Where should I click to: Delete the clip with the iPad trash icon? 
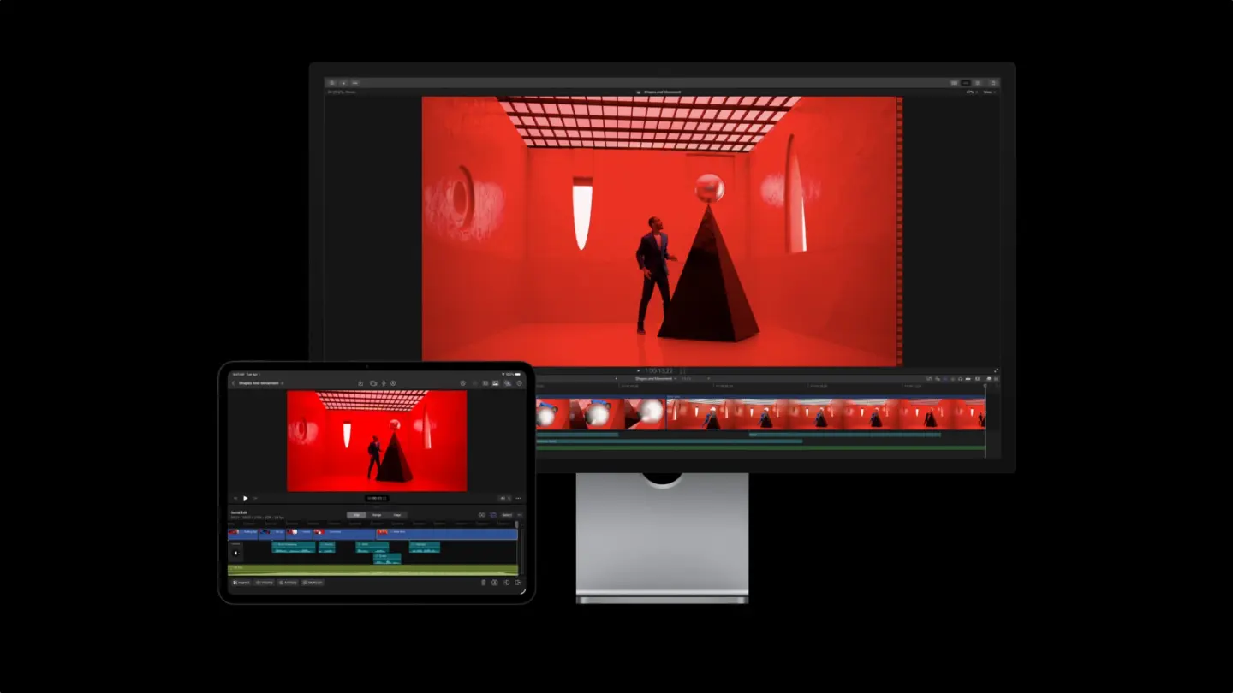click(483, 583)
